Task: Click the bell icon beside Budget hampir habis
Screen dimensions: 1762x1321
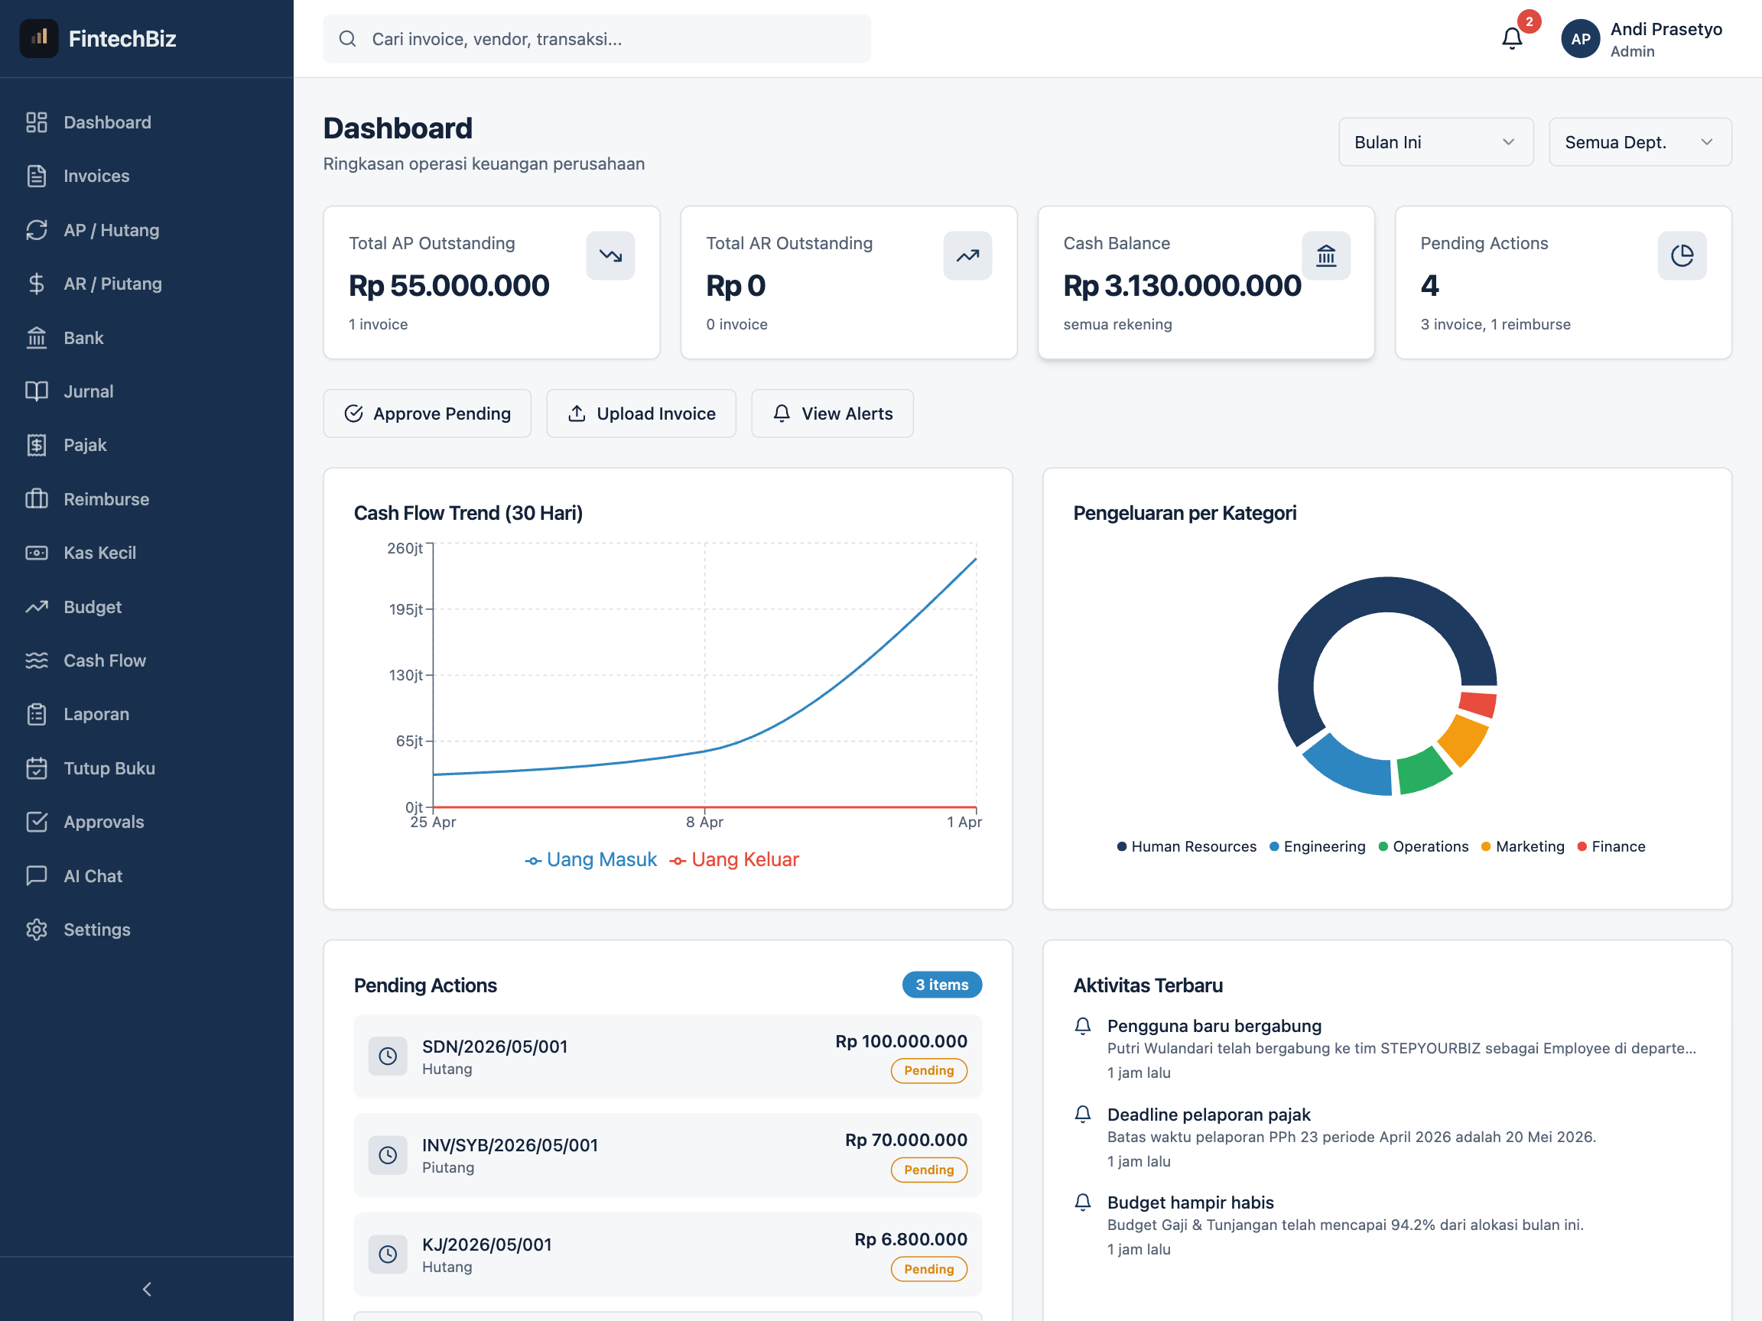Action: tap(1083, 1203)
